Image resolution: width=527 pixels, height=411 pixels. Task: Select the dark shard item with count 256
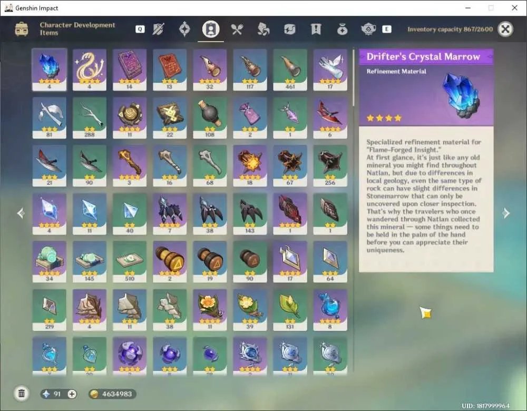(x=330, y=166)
